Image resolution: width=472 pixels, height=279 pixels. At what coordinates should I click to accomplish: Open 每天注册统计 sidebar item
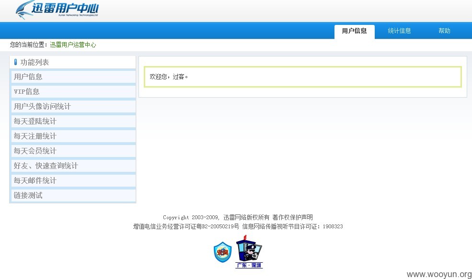point(73,136)
